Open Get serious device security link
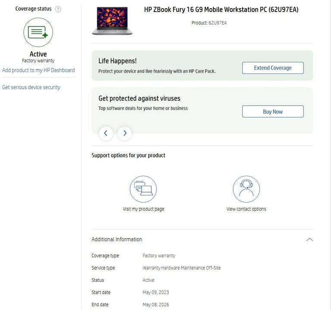Image resolution: width=331 pixels, height=310 pixels. tap(31, 87)
